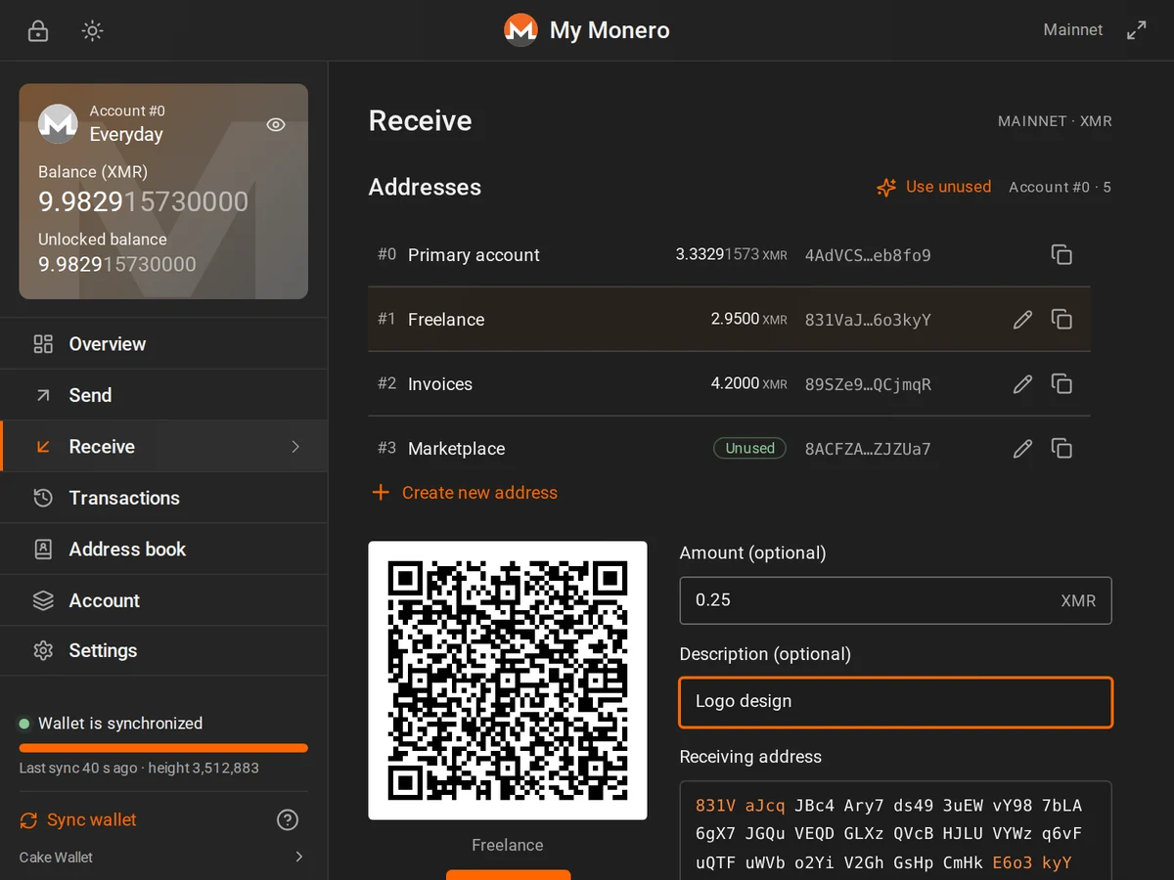
Task: Click the plus icon for new address
Action: 381,493
